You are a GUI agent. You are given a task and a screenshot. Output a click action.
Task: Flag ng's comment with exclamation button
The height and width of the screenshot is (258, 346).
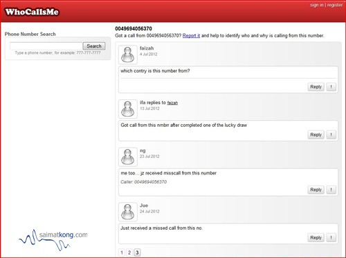331,190
